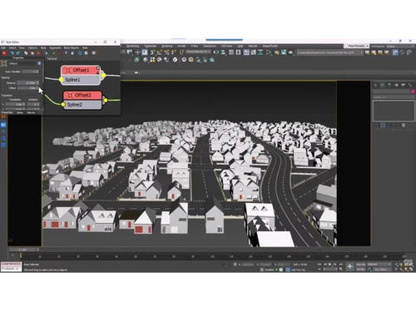Click the Num. Parallels spinner arrows

coord(37,72)
